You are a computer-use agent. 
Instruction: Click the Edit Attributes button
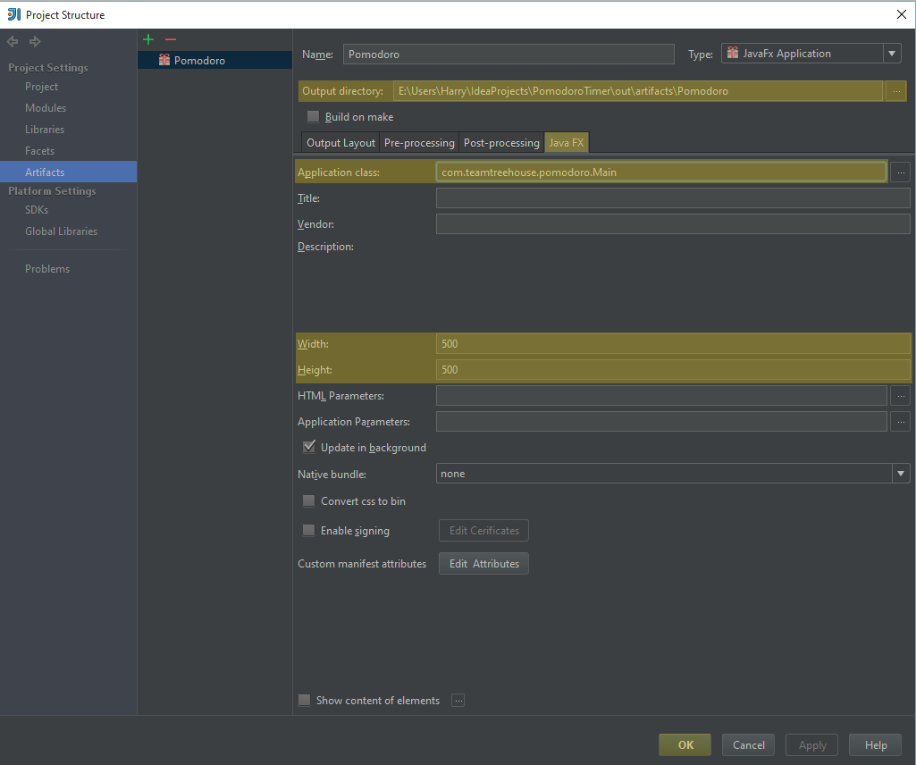coord(483,564)
